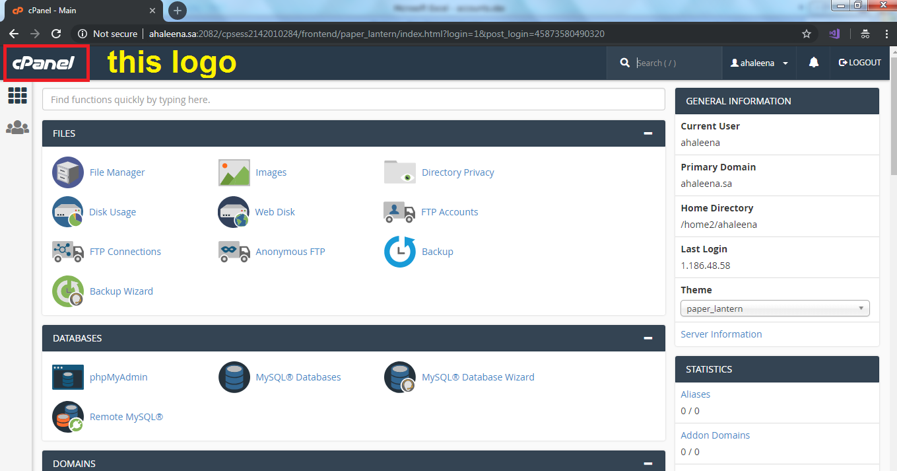The height and width of the screenshot is (471, 897).
Task: Click the GENERAL INFORMATION panel header
Action: (778, 101)
